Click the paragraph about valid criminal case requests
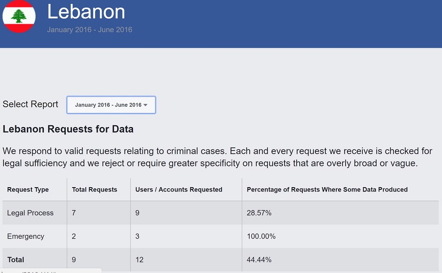This screenshot has width=442, height=273. [x=217, y=157]
